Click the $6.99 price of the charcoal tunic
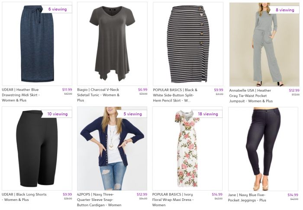The width and height of the screenshot is (303, 210). pos(142,90)
